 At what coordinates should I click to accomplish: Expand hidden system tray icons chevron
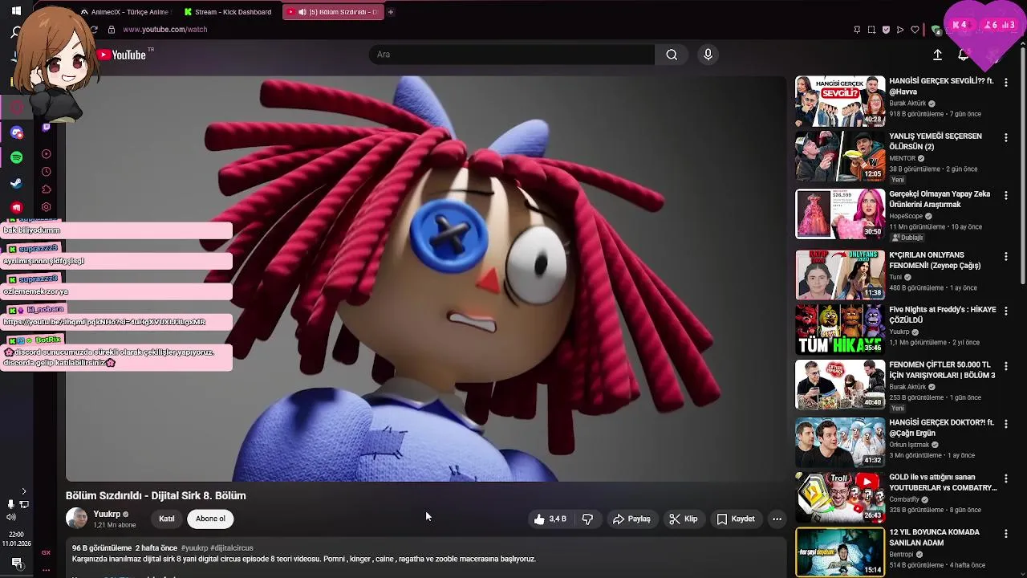pos(23,491)
